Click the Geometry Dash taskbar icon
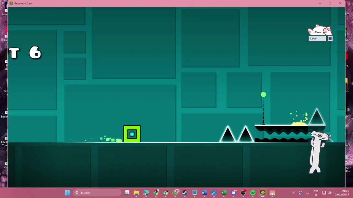353x198 pixels. point(263,193)
